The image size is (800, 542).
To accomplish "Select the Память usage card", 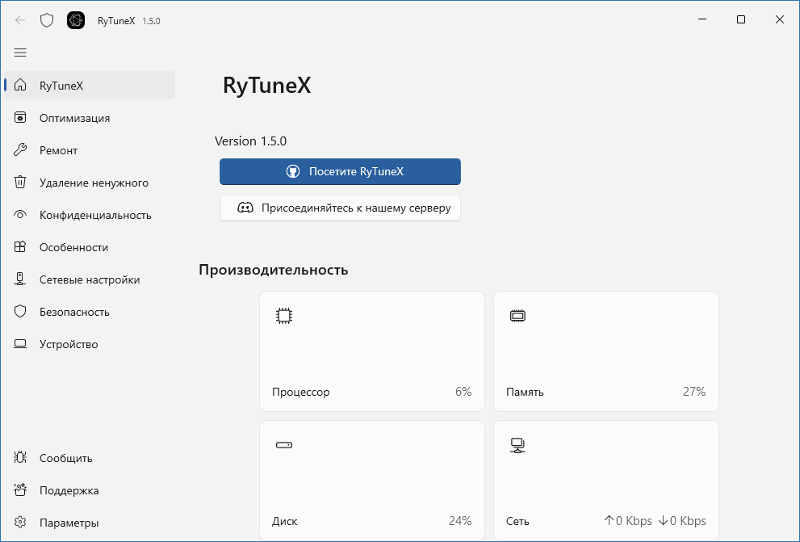I will tap(605, 351).
